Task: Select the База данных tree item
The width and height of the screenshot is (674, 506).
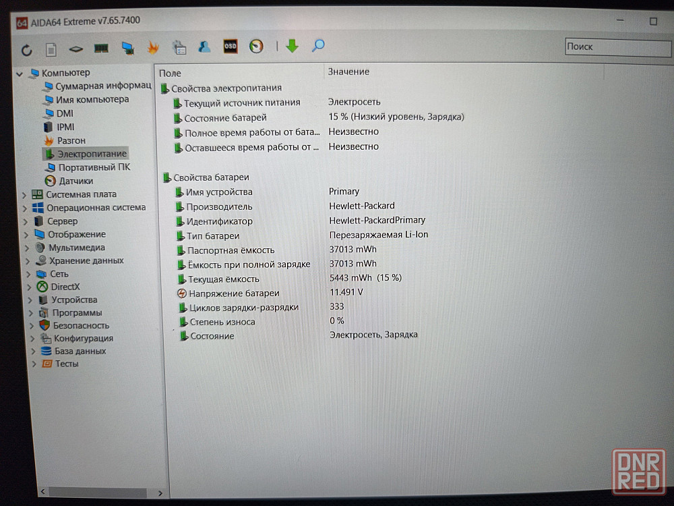Action: 73,351
